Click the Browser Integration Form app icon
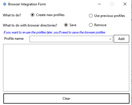 (5, 4)
